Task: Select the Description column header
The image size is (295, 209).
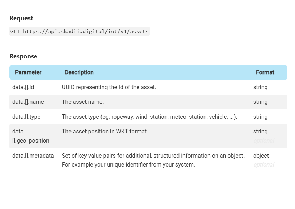Action: click(x=79, y=72)
